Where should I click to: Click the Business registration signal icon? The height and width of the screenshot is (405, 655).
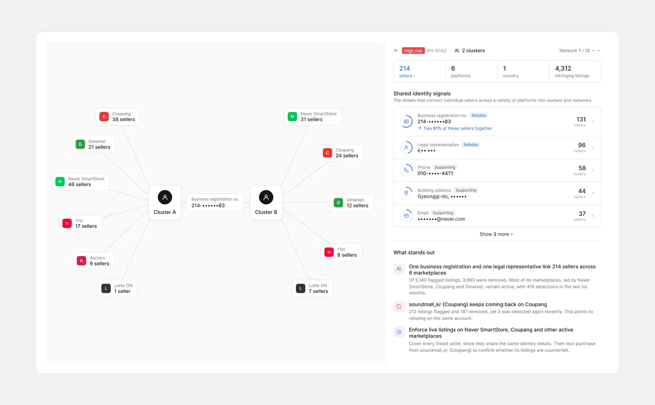pos(406,122)
